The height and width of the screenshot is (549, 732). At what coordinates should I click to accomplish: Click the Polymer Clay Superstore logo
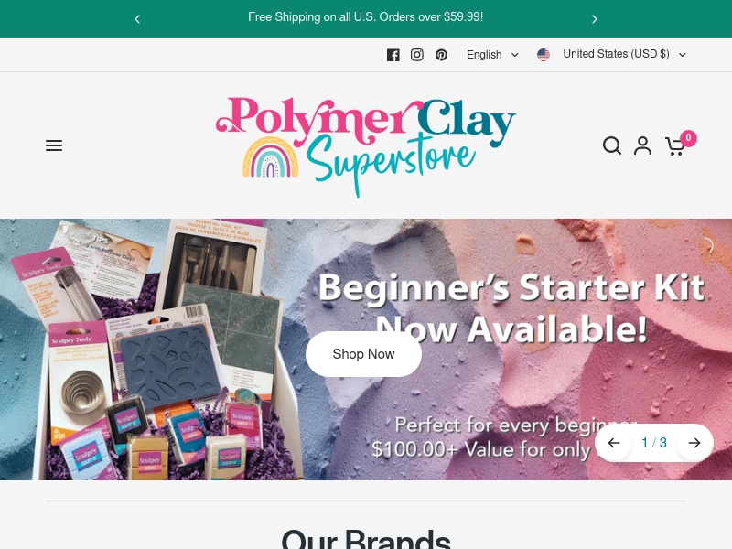365,146
